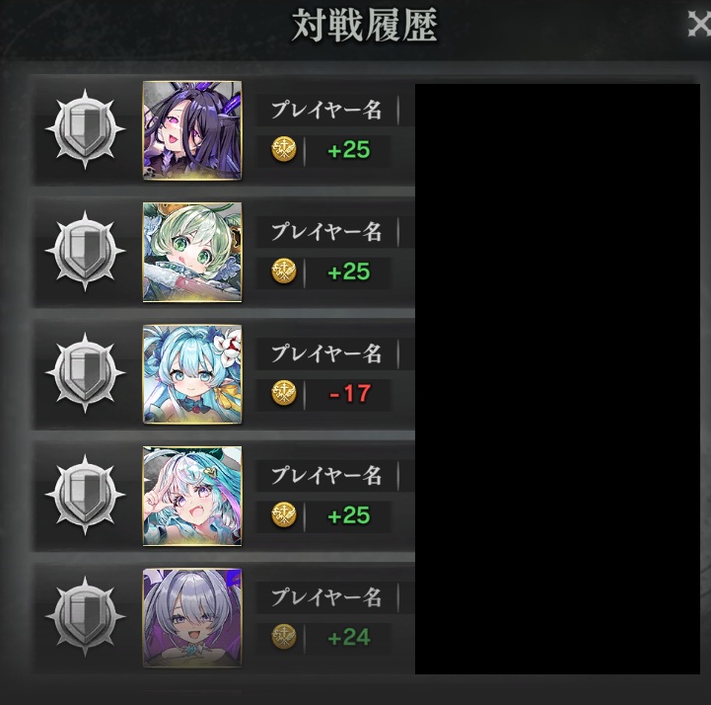This screenshot has width=711, height=705.
Task: Select the silver-haired bat-wing character portrait
Action: pos(192,618)
